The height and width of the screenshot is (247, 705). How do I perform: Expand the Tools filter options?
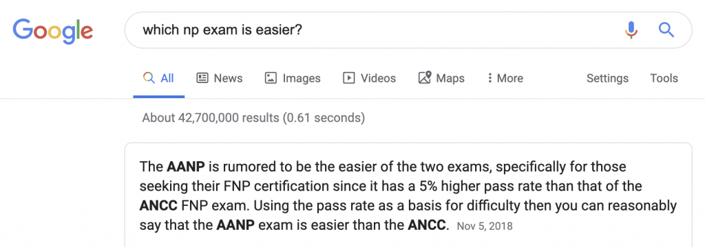click(x=664, y=78)
